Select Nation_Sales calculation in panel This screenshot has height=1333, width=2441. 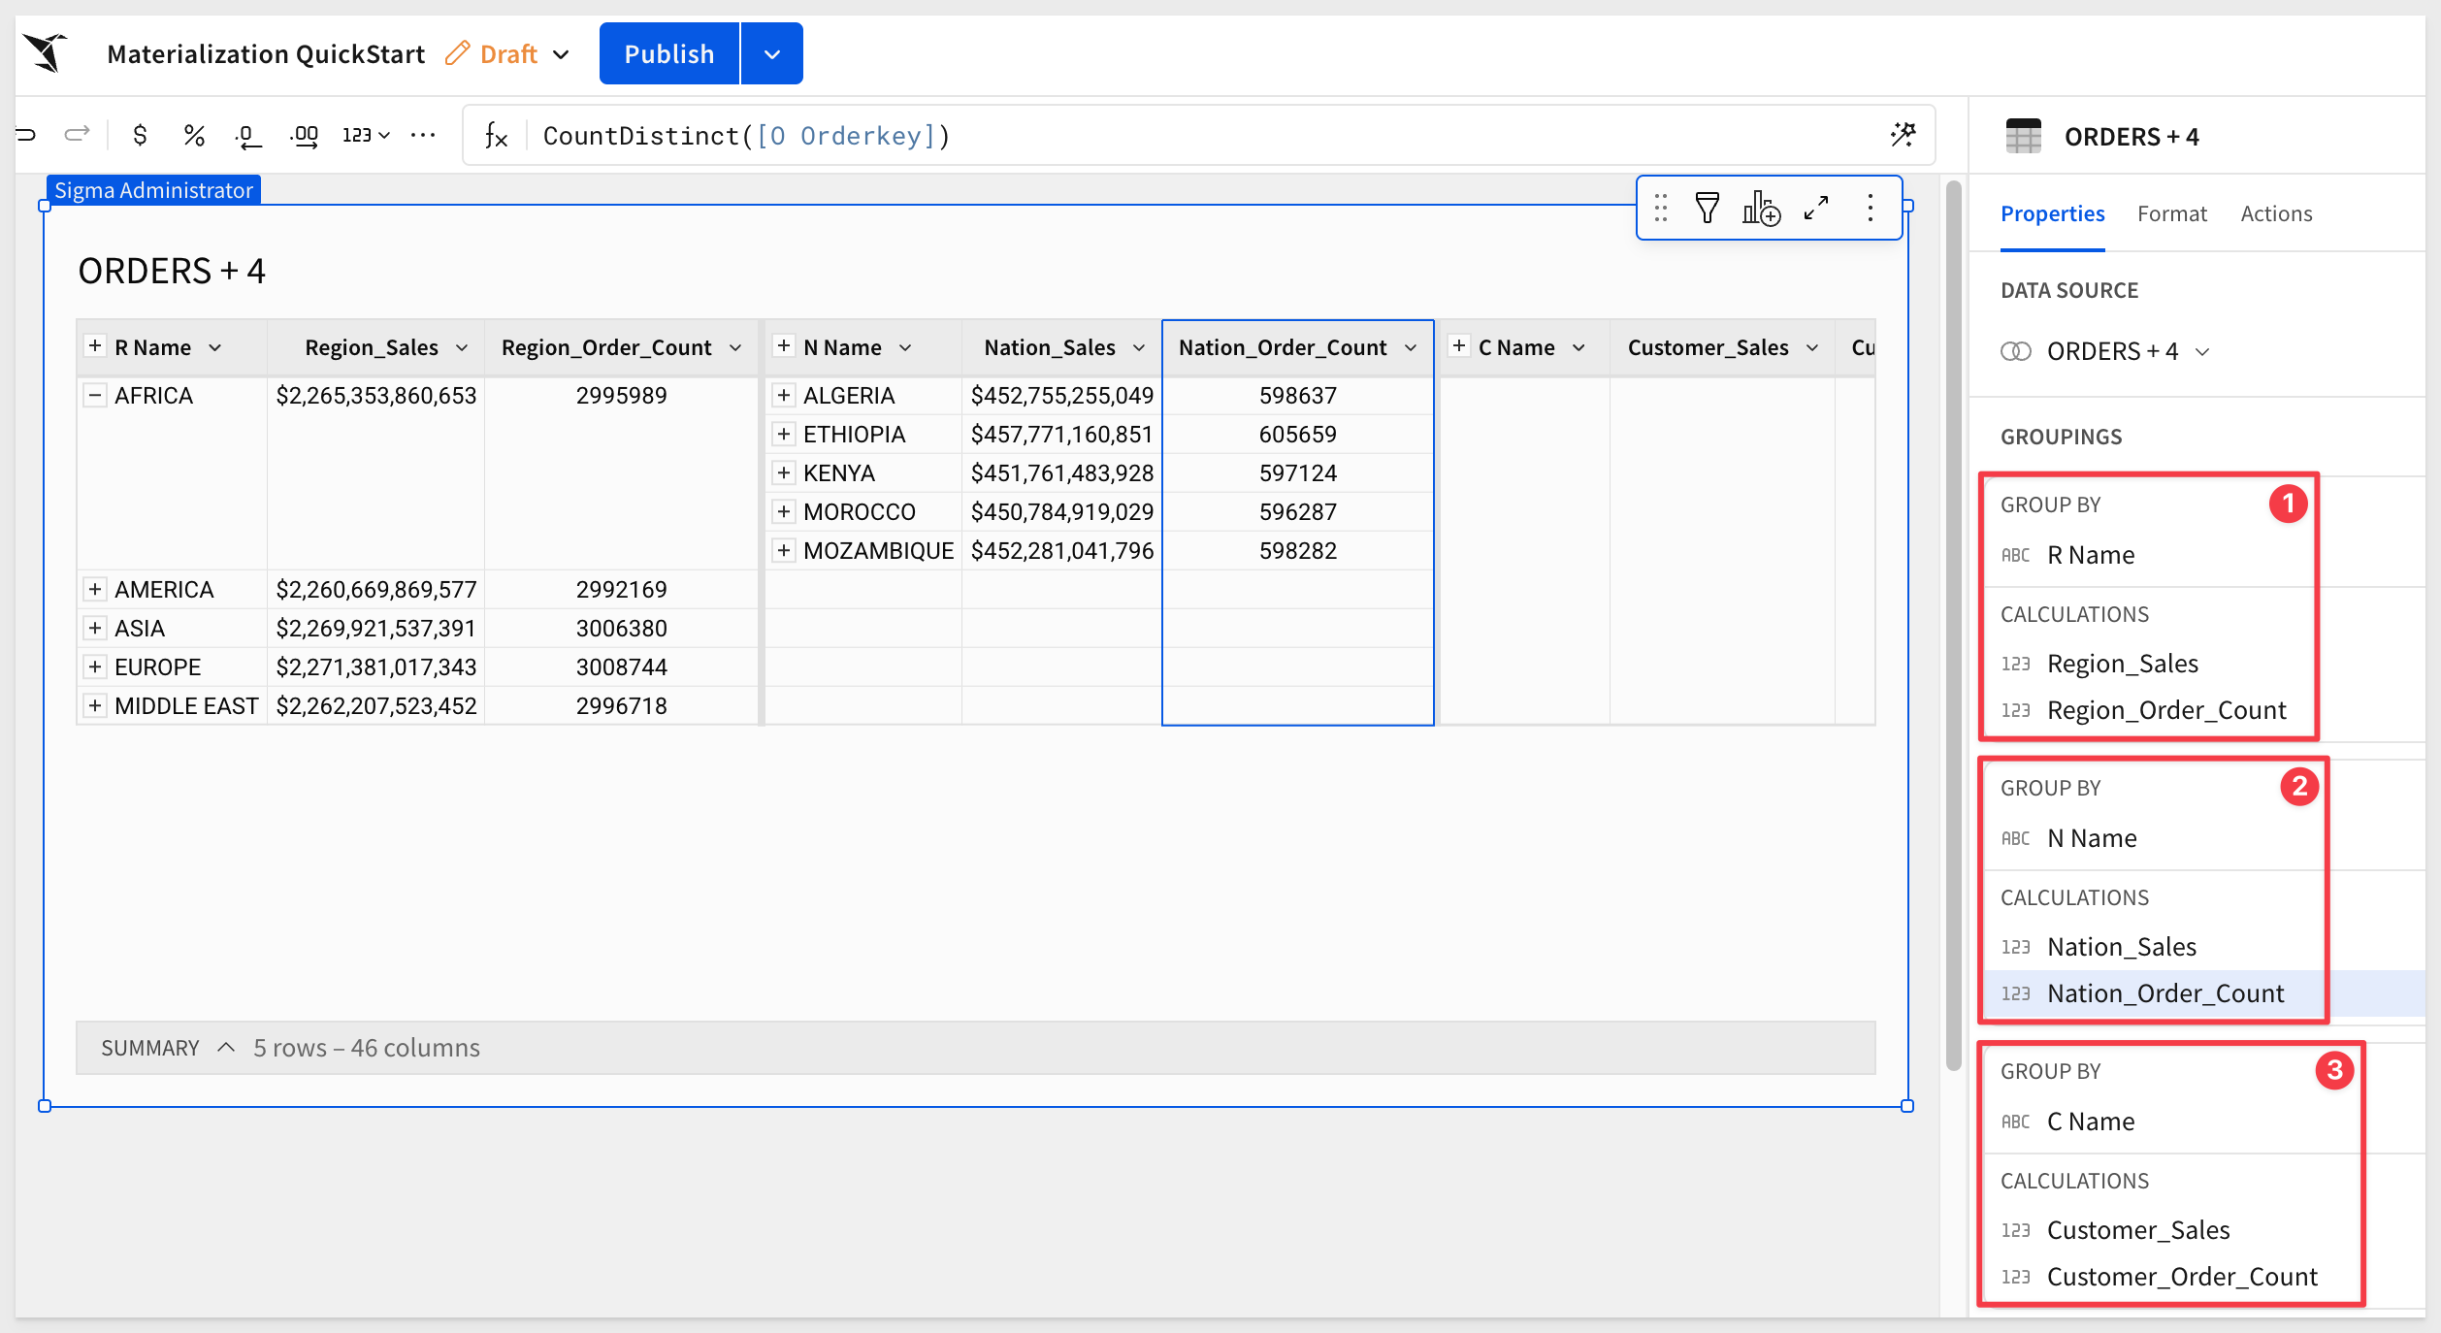click(2122, 947)
